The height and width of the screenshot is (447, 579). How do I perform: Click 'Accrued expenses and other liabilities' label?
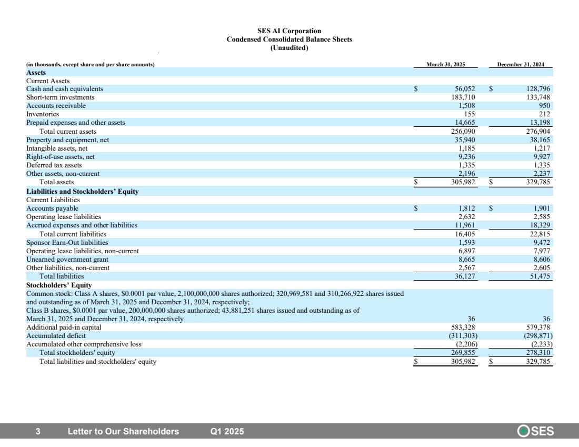click(x=82, y=225)
